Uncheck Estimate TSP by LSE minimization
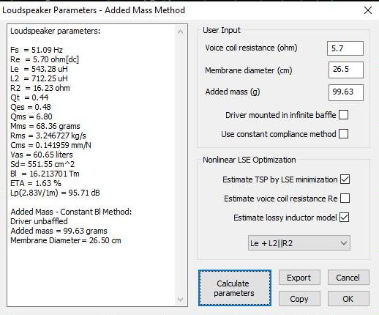 click(345, 179)
